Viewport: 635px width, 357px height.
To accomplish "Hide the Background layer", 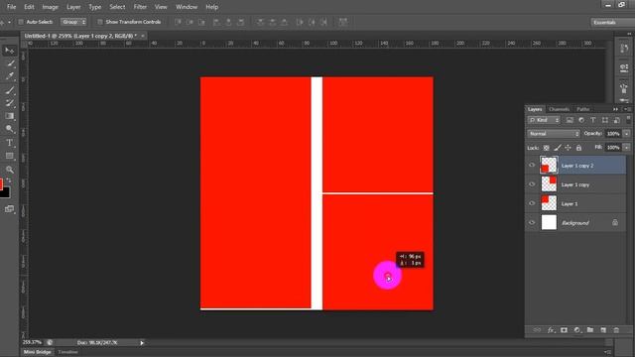I will 532,222.
